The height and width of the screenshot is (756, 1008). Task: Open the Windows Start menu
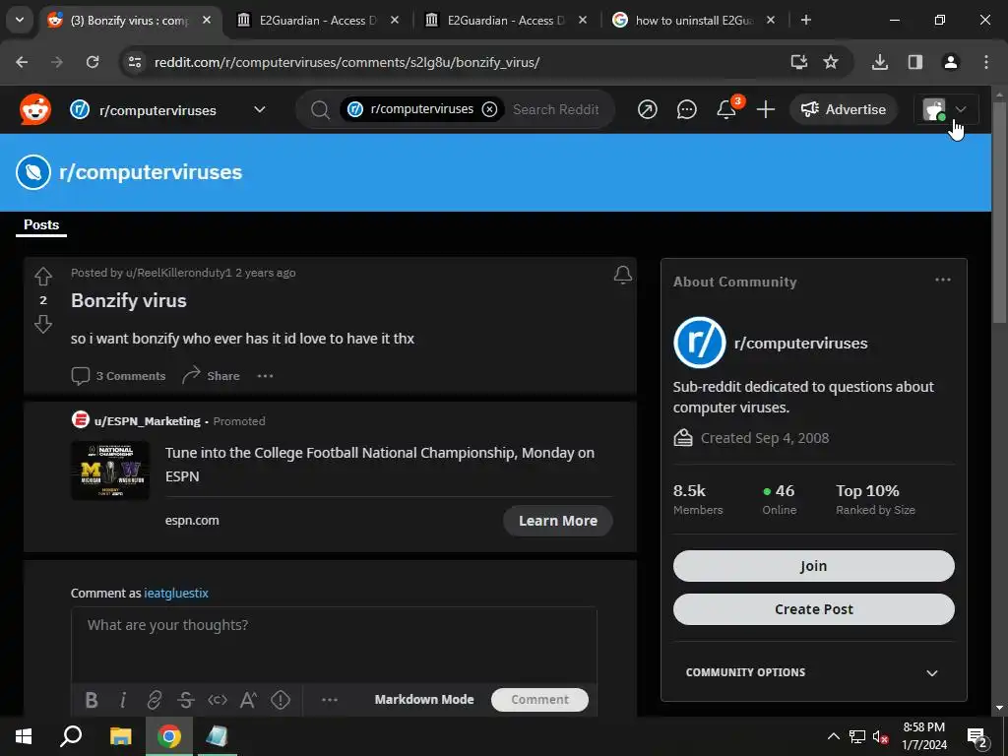coord(24,736)
